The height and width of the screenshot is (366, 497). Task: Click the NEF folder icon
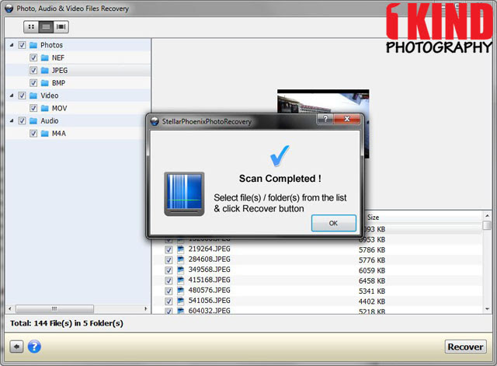45,58
